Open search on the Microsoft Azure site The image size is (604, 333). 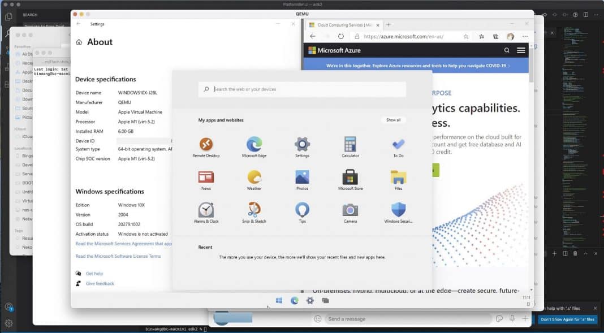(507, 50)
